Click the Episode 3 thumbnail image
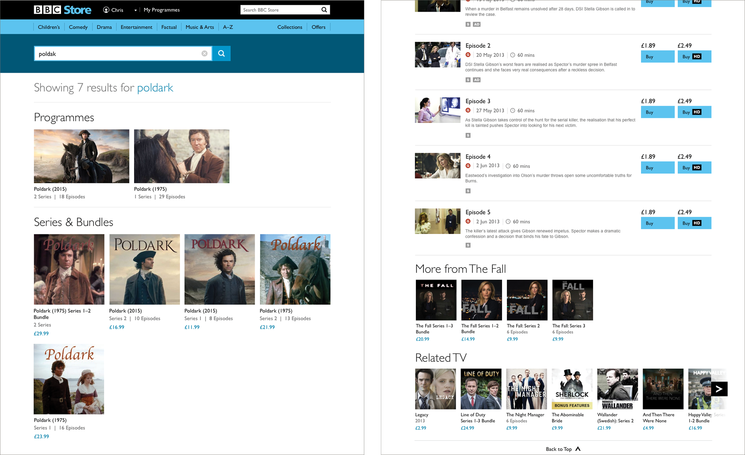 [x=438, y=110]
